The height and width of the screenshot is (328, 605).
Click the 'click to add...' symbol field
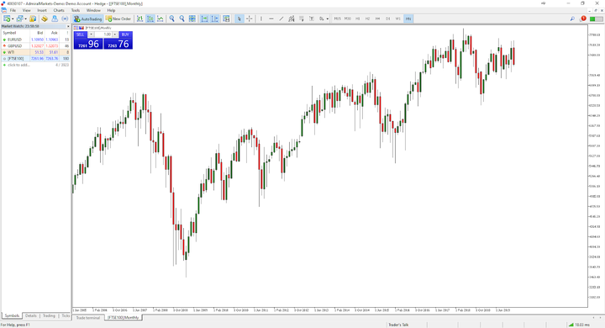(18, 65)
